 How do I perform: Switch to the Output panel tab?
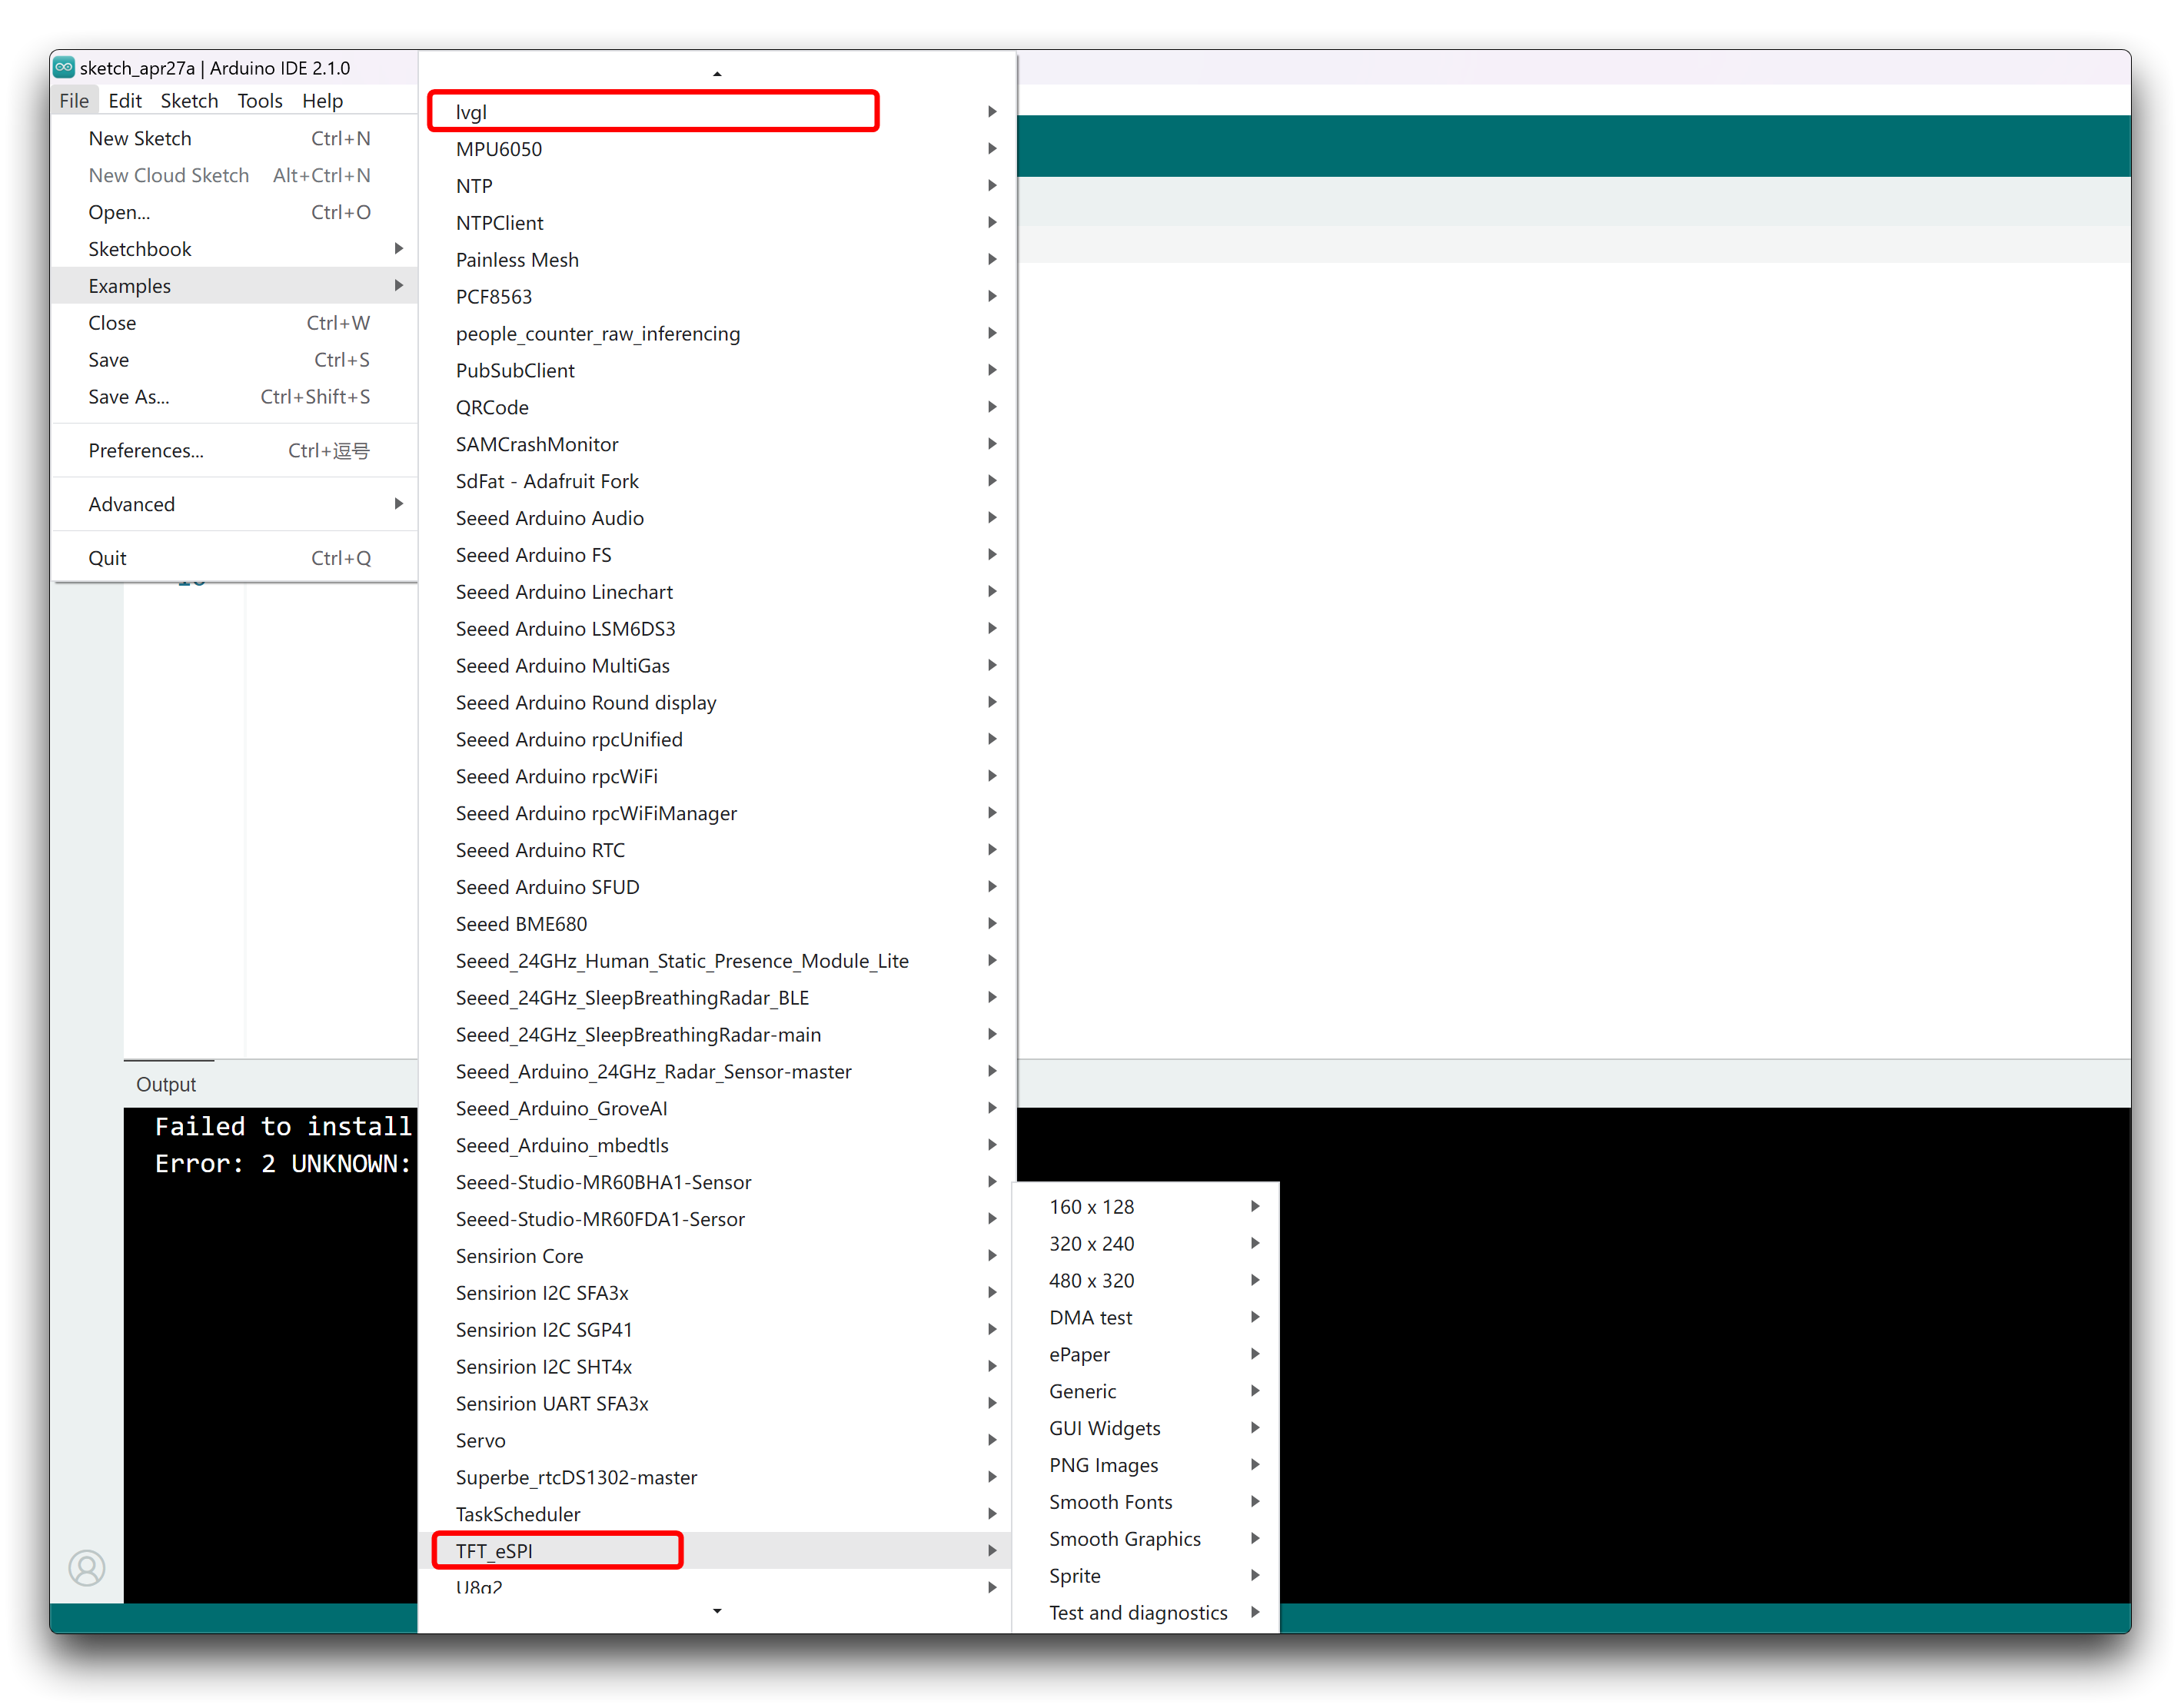pos(166,1084)
